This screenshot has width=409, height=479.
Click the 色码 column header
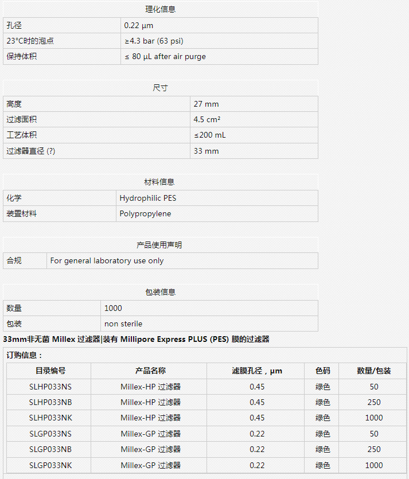(322, 371)
